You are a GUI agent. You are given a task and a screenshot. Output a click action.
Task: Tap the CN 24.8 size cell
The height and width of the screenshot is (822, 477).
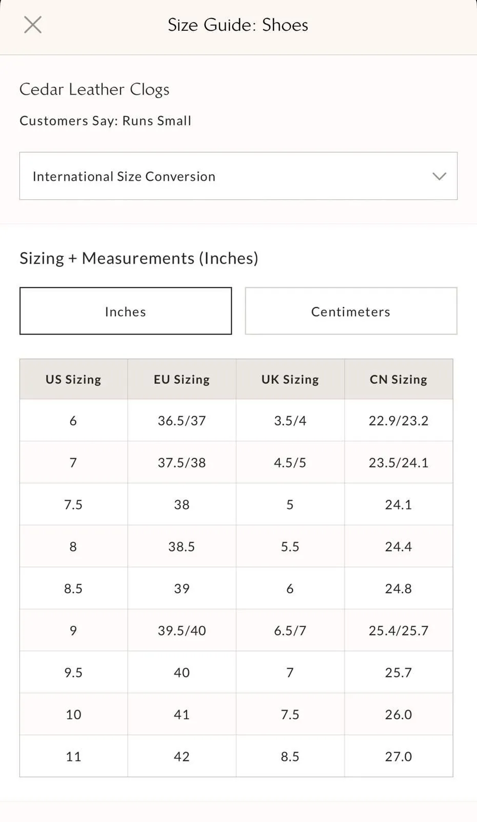[399, 588]
